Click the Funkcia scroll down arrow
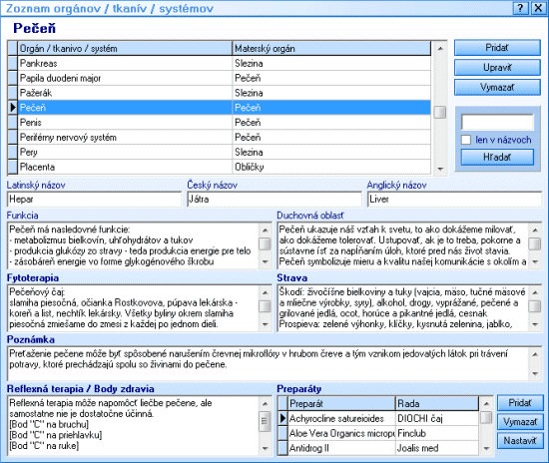This screenshot has width=549, height=463. click(x=266, y=262)
